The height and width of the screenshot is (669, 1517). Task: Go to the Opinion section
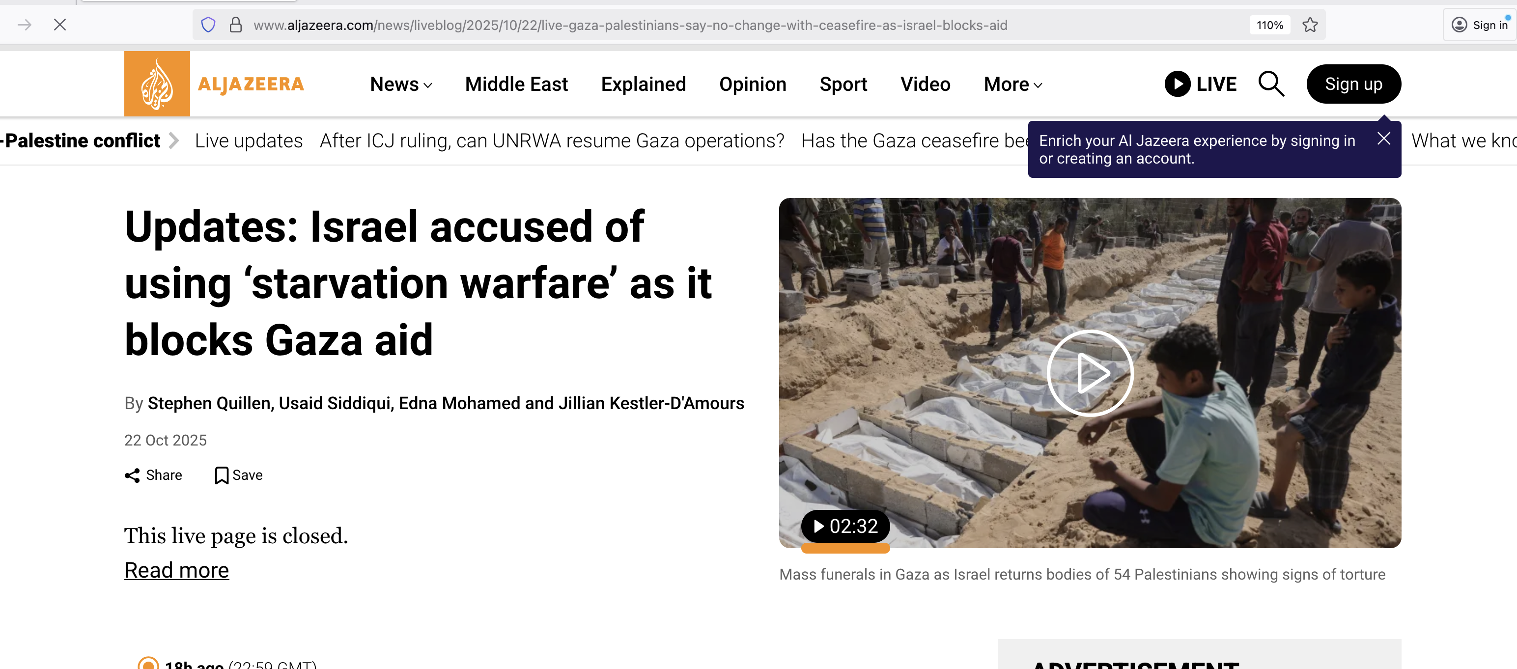753,84
